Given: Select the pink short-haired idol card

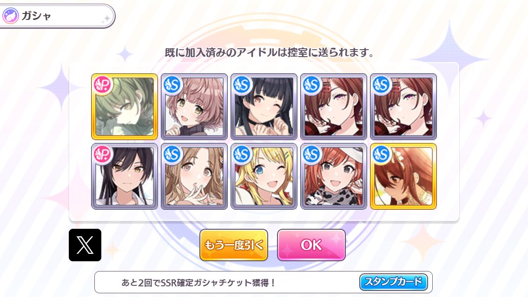Looking at the screenshot, I should (x=194, y=107).
